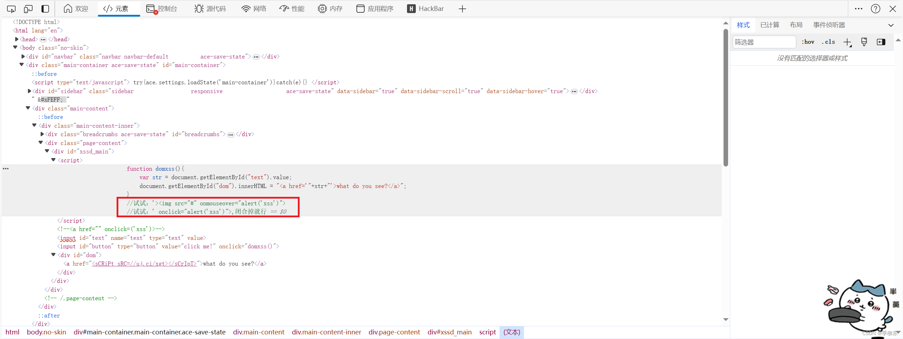Expand the breadcrumbs div node
The width and height of the screenshot is (903, 339).
(42, 134)
